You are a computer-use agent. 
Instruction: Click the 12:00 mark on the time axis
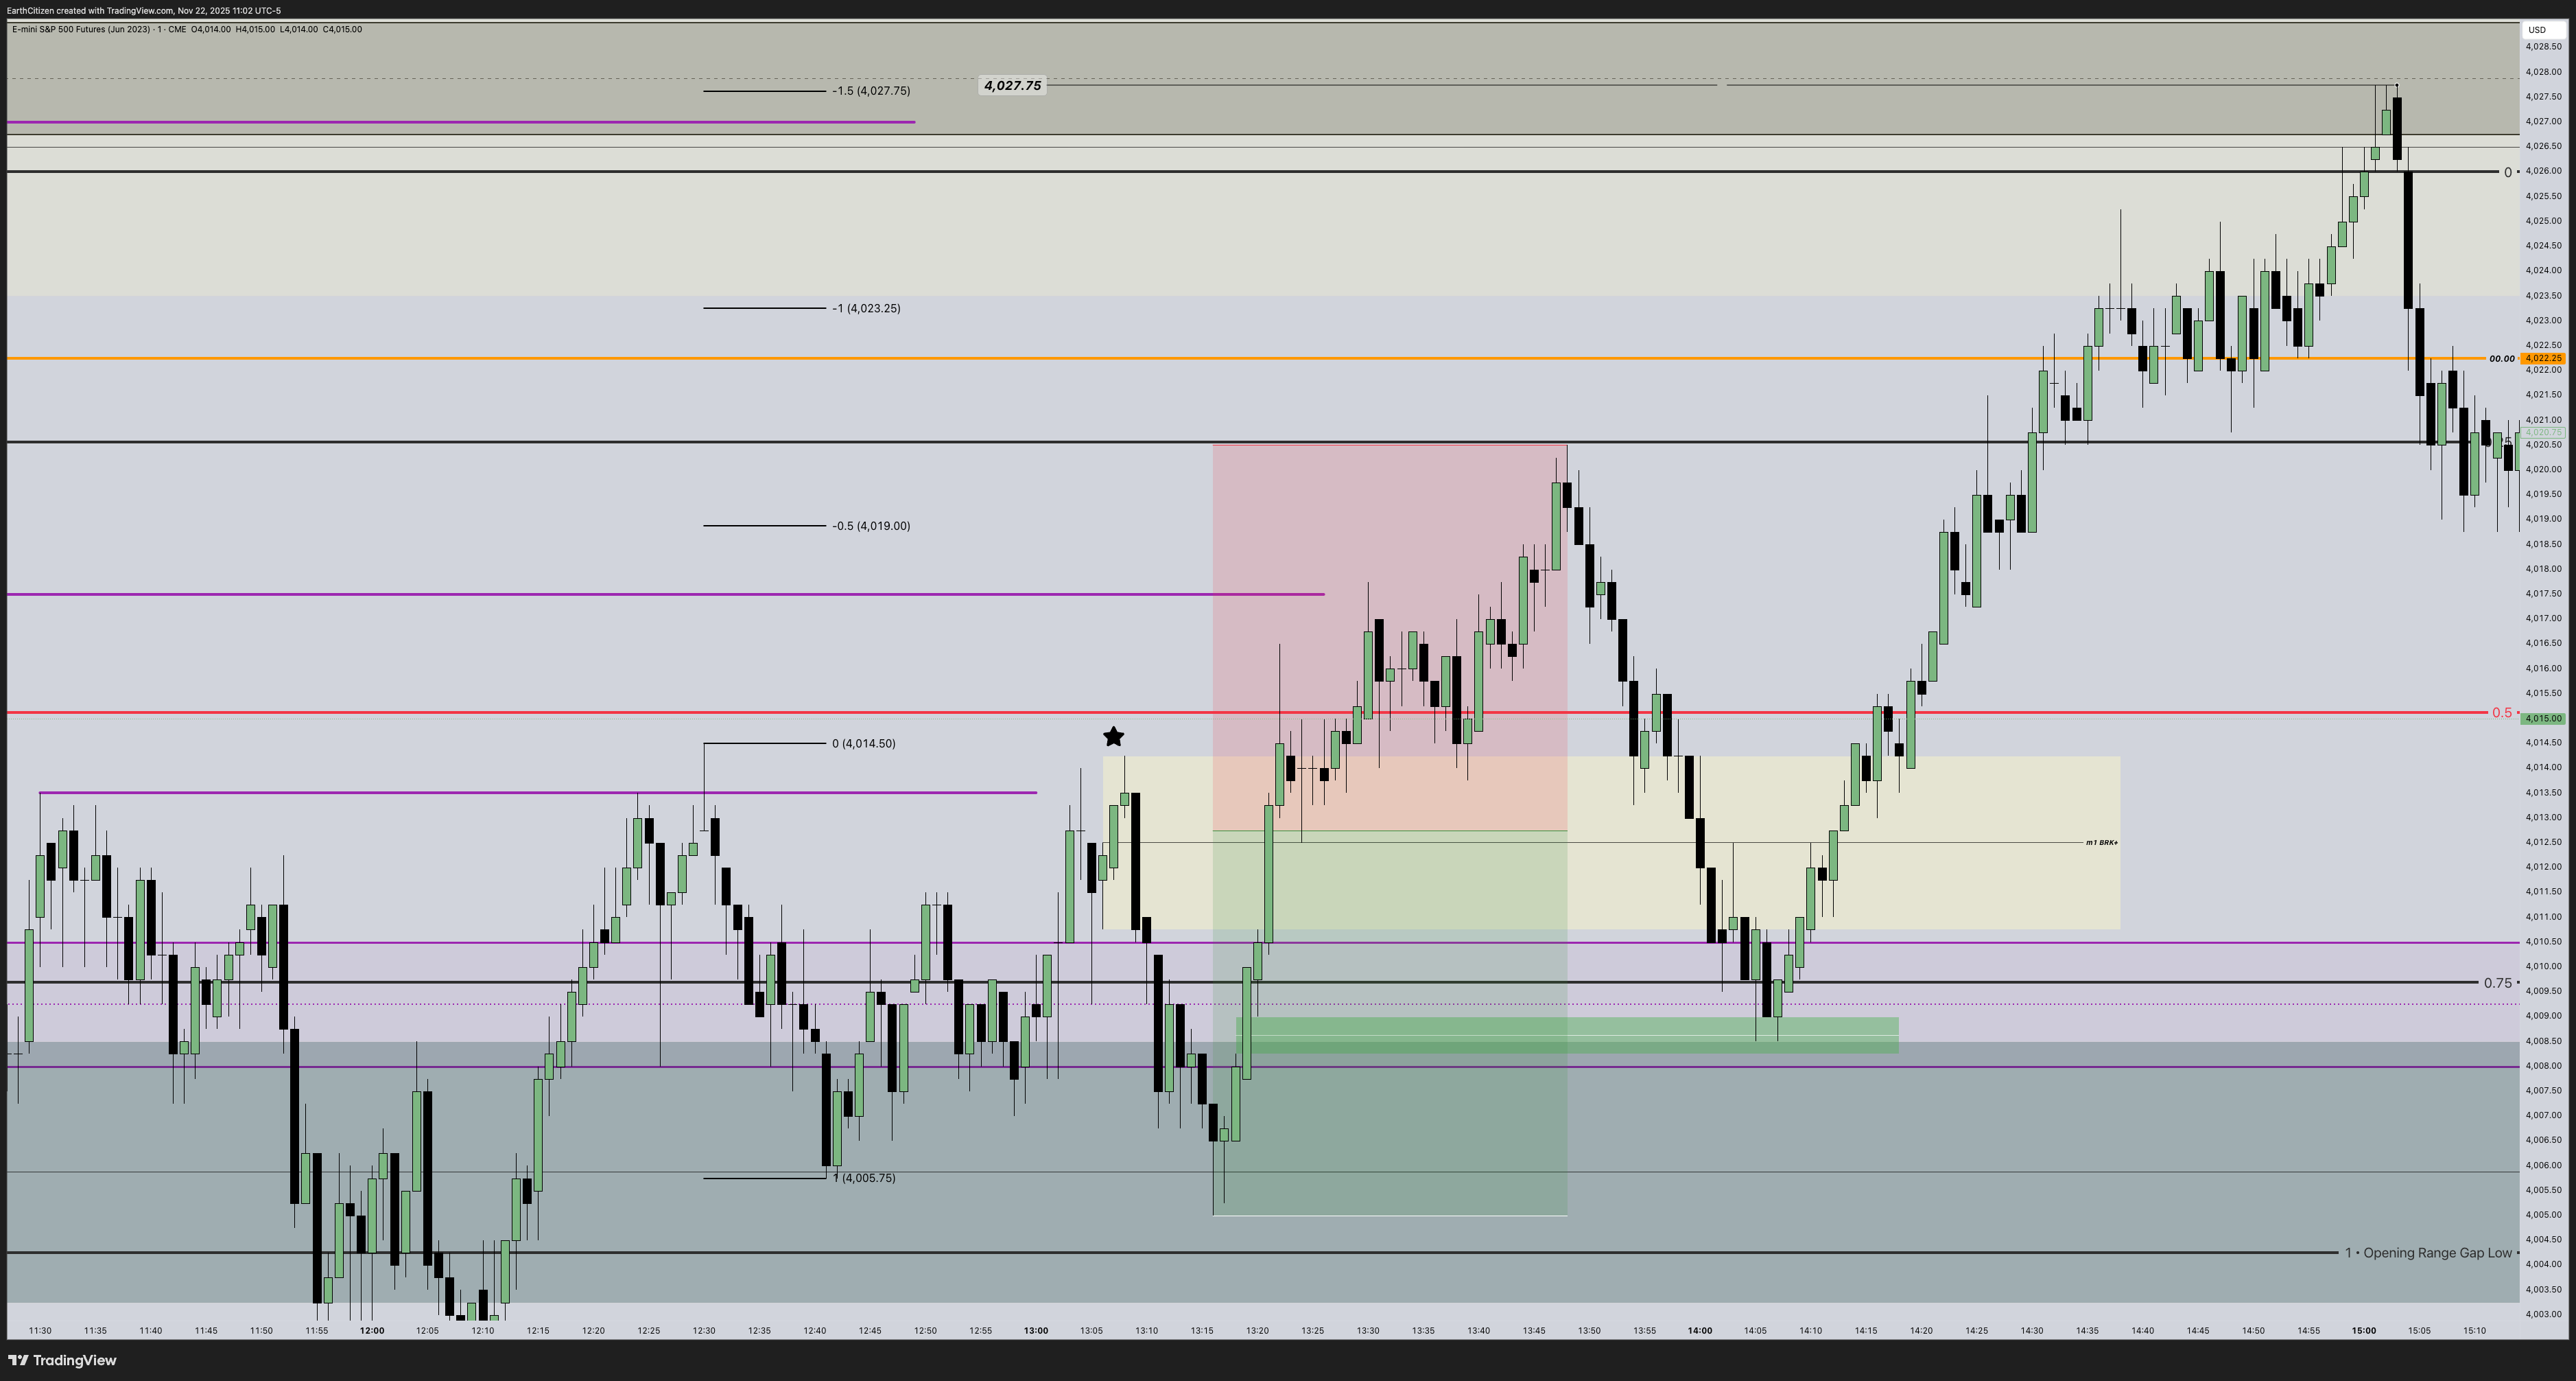click(x=372, y=1331)
